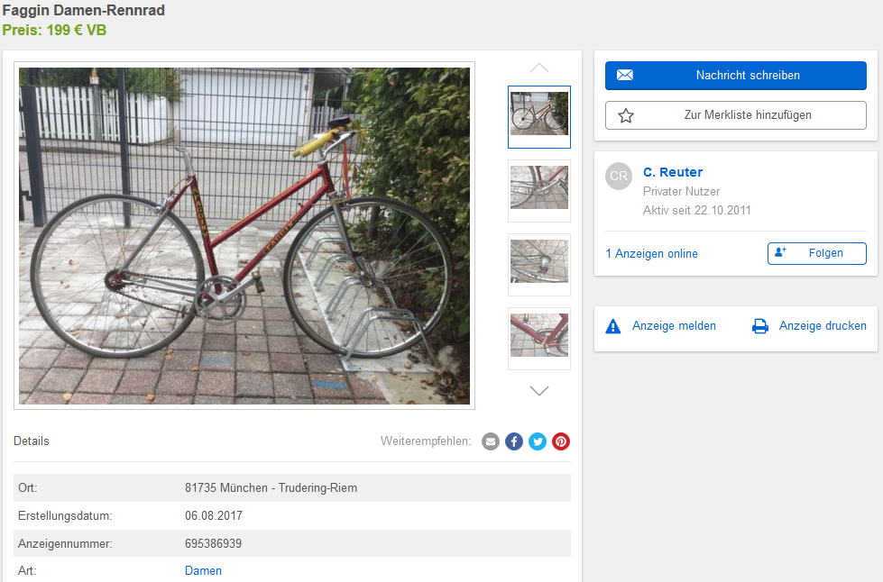Screen dimensions: 883x582
Task: Open C. Reuter seller profile
Action: pyautogui.click(x=673, y=172)
